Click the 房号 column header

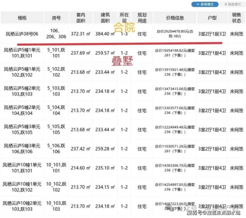[57, 18]
